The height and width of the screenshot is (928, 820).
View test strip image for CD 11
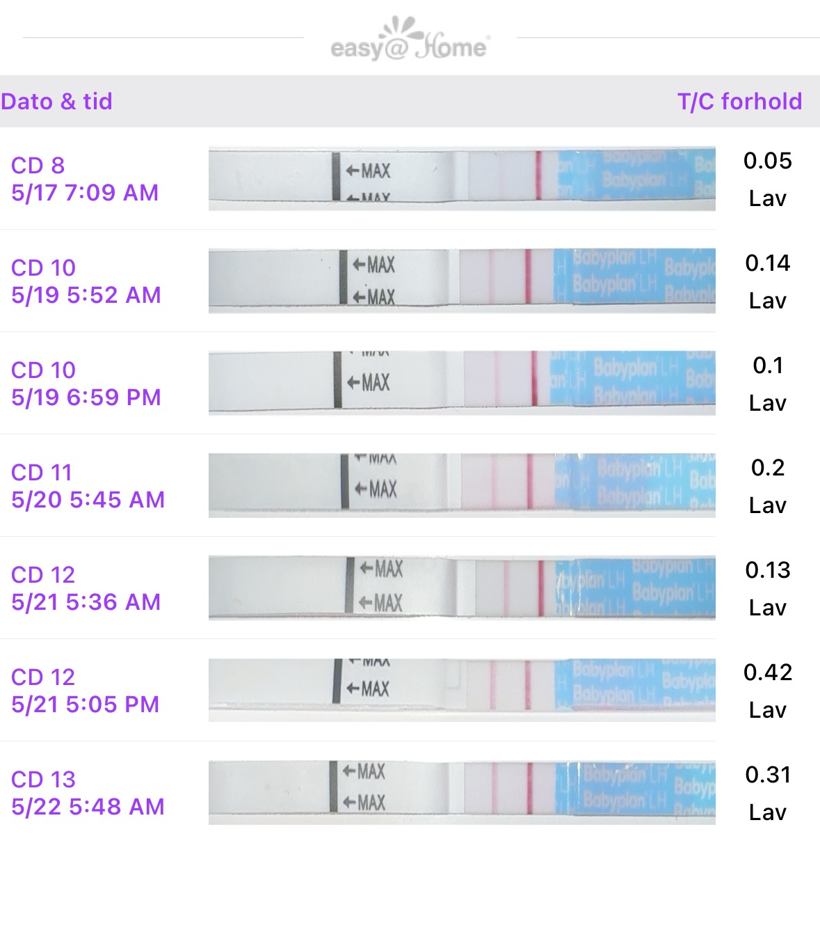pyautogui.click(x=462, y=485)
